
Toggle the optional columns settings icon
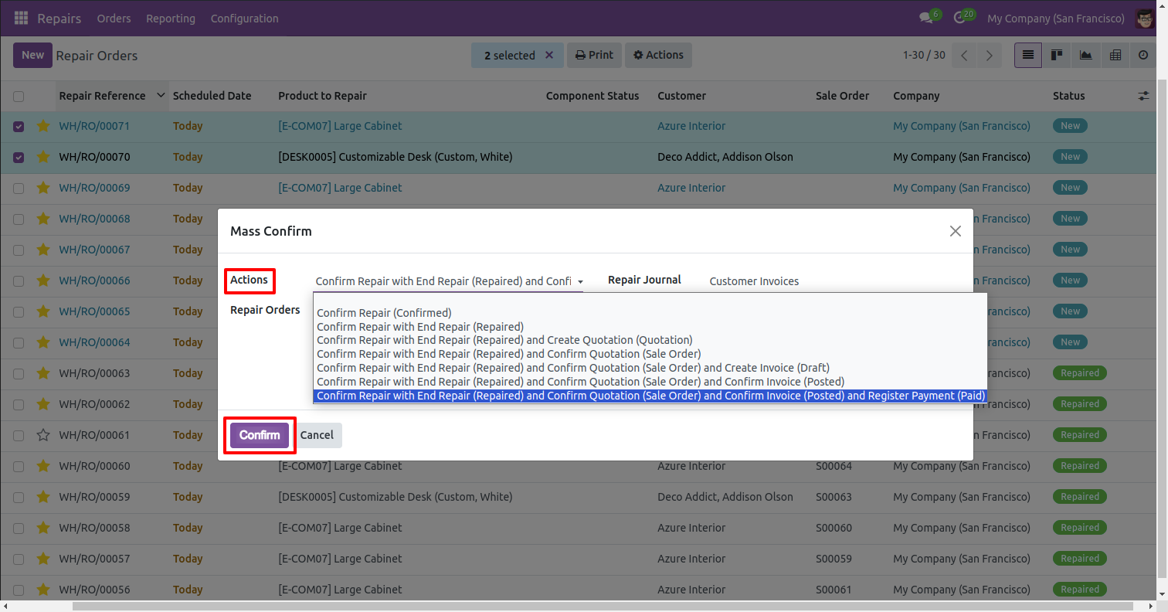coord(1143,96)
